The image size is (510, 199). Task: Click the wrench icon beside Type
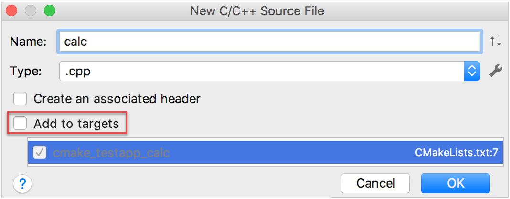click(496, 72)
